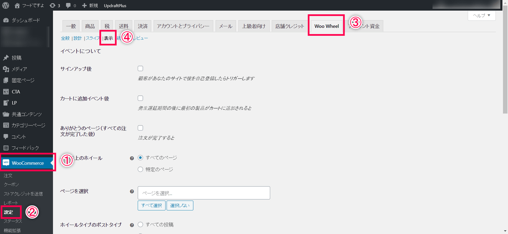Click the icon beside カテゴリーページ

pos(6,126)
